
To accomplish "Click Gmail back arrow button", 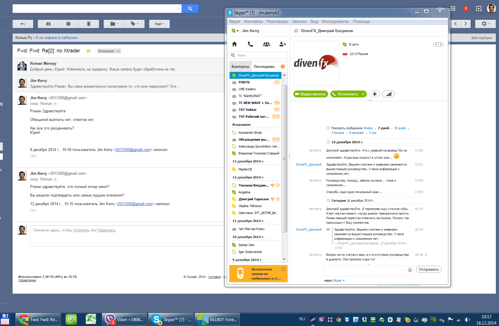I will 23,24.
